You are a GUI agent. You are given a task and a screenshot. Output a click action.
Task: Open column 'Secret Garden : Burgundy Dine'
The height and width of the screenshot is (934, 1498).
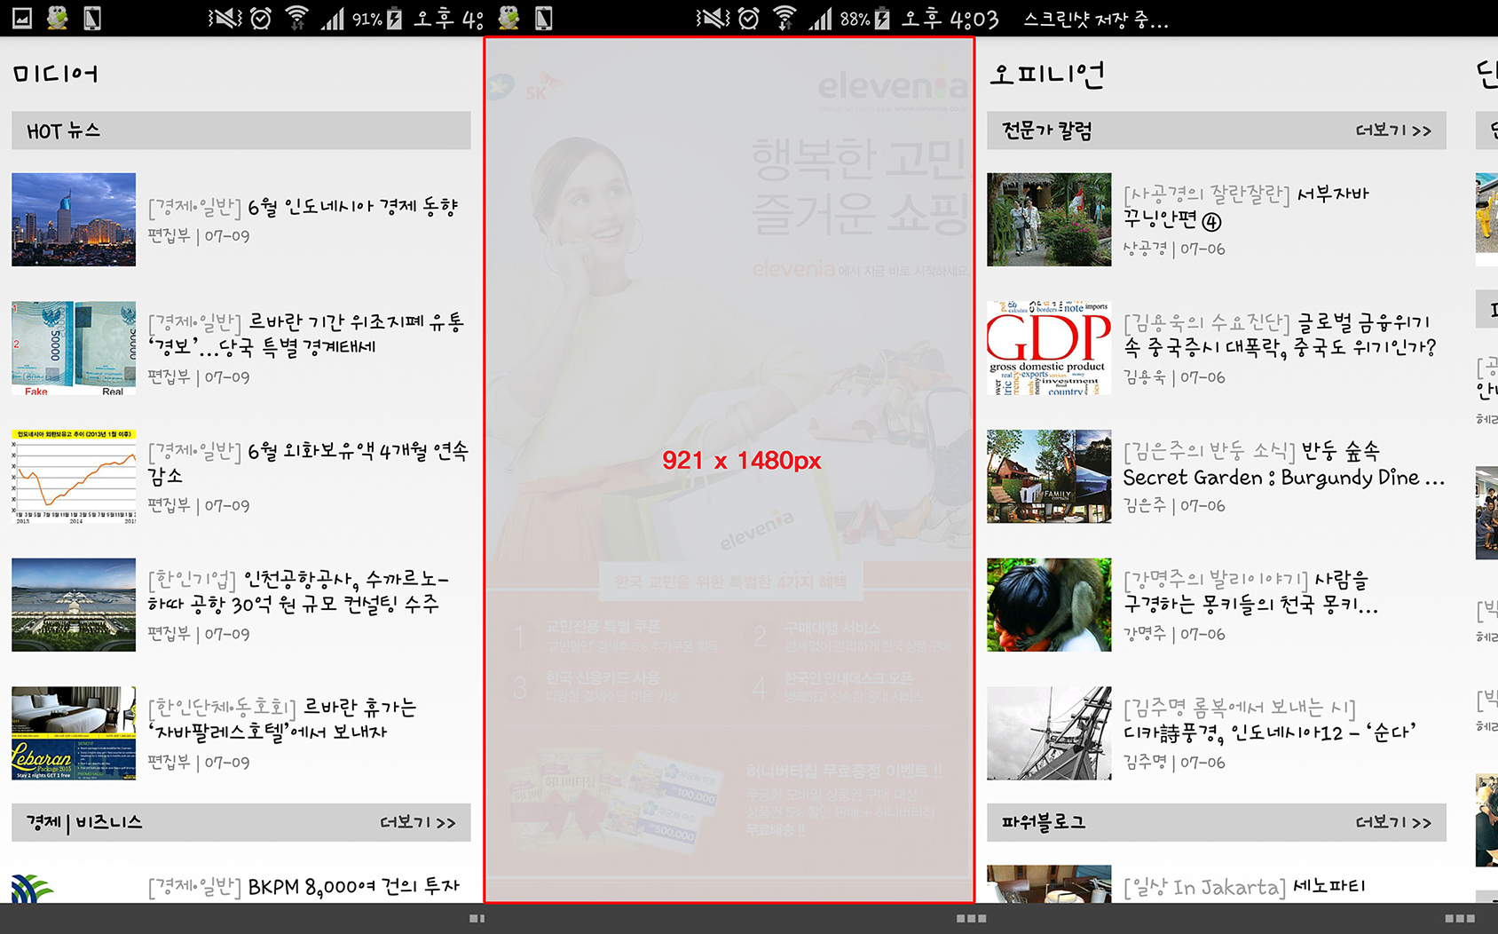pyautogui.click(x=1283, y=463)
